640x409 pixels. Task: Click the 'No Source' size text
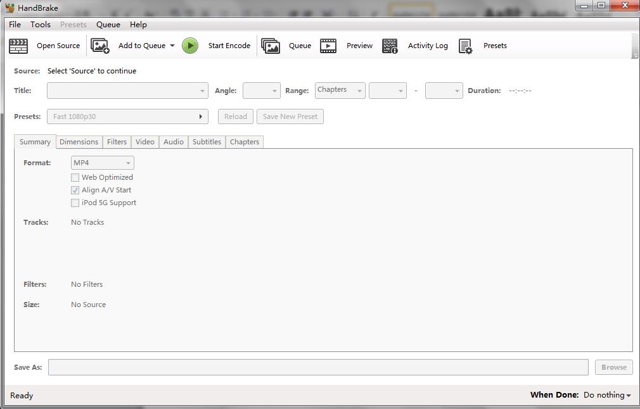(88, 305)
